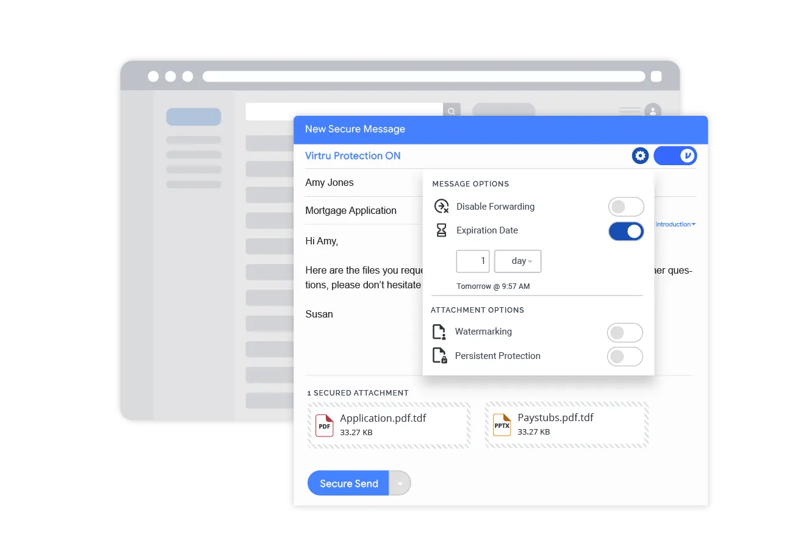803x540 pixels.
Task: Click the Disable Forwarding arrow icon
Action: click(442, 206)
